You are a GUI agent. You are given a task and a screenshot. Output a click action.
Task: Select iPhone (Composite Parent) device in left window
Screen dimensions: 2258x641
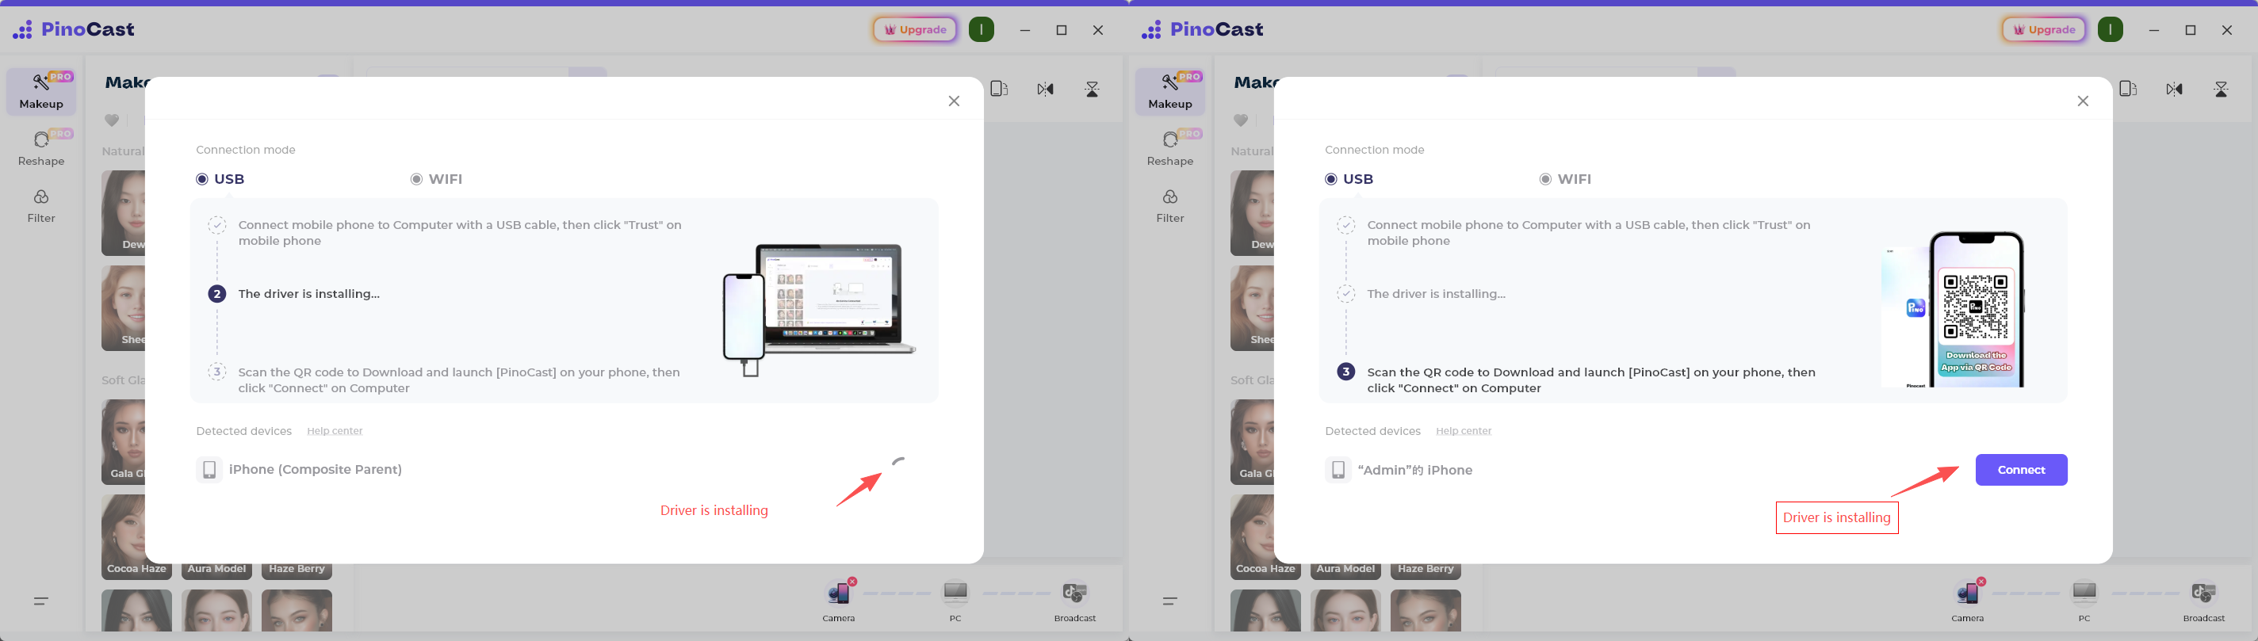pos(316,469)
